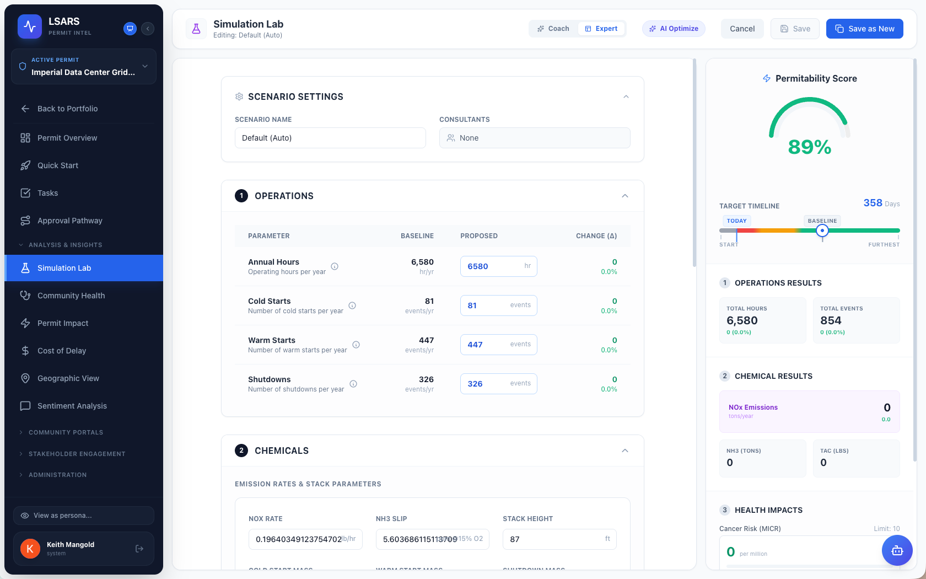This screenshot has width=926, height=579.
Task: Click the TAC (LBS) result card
Action: click(x=857, y=458)
